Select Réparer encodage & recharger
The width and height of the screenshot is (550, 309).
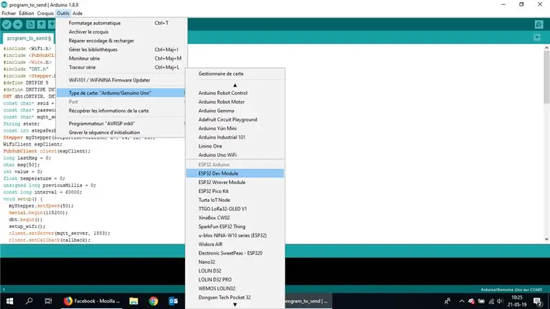(121, 41)
